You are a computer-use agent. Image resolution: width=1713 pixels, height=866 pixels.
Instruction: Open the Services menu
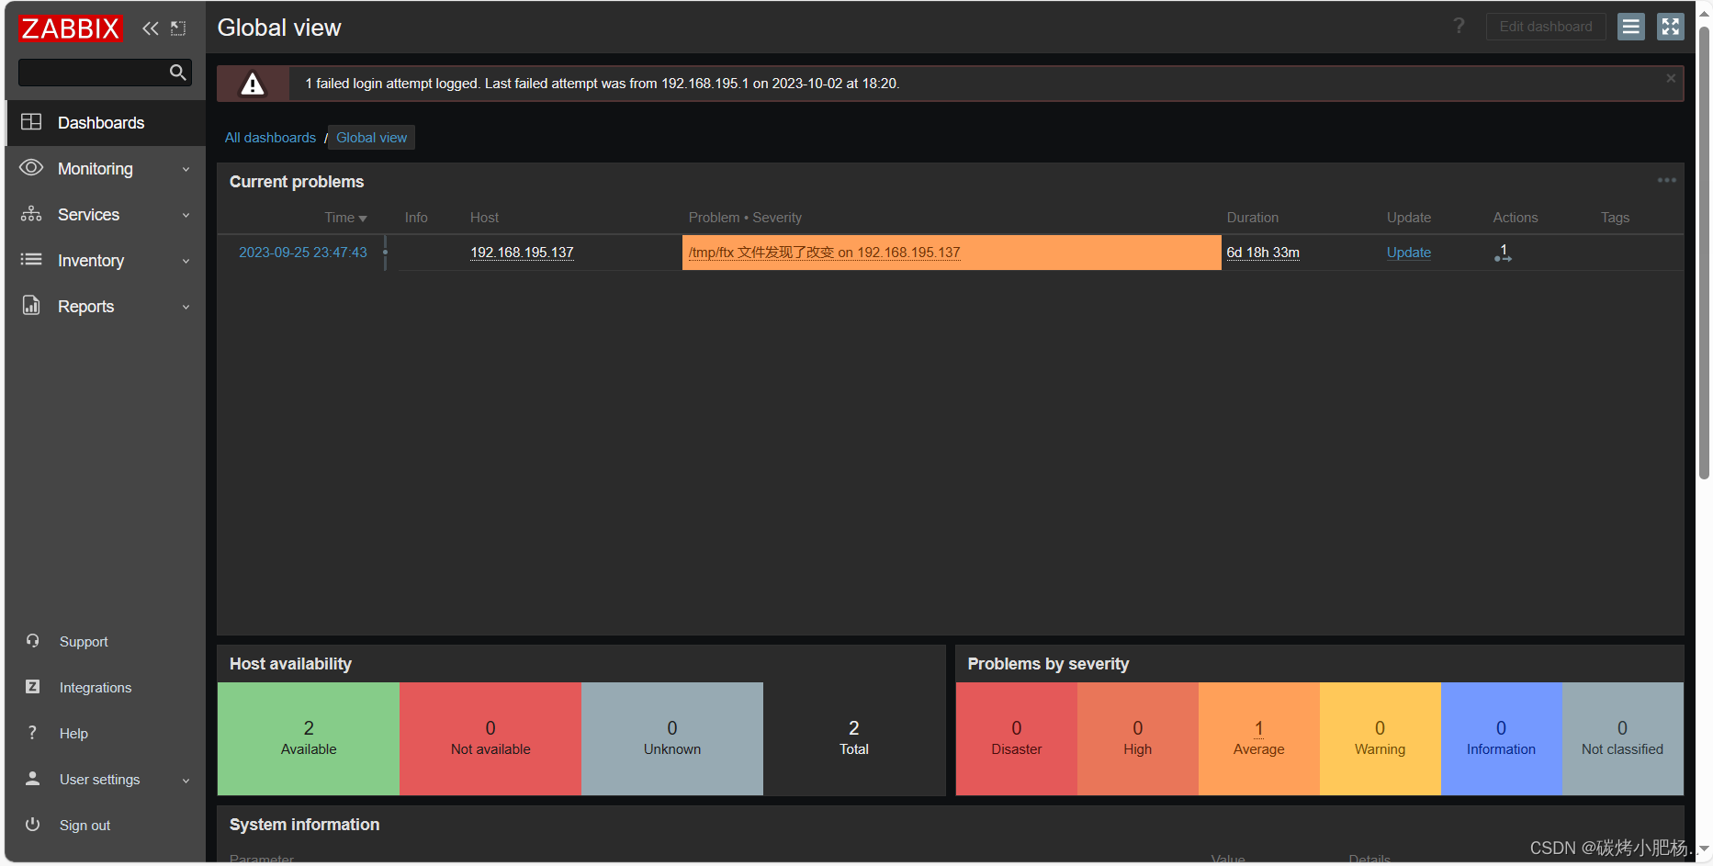106,215
